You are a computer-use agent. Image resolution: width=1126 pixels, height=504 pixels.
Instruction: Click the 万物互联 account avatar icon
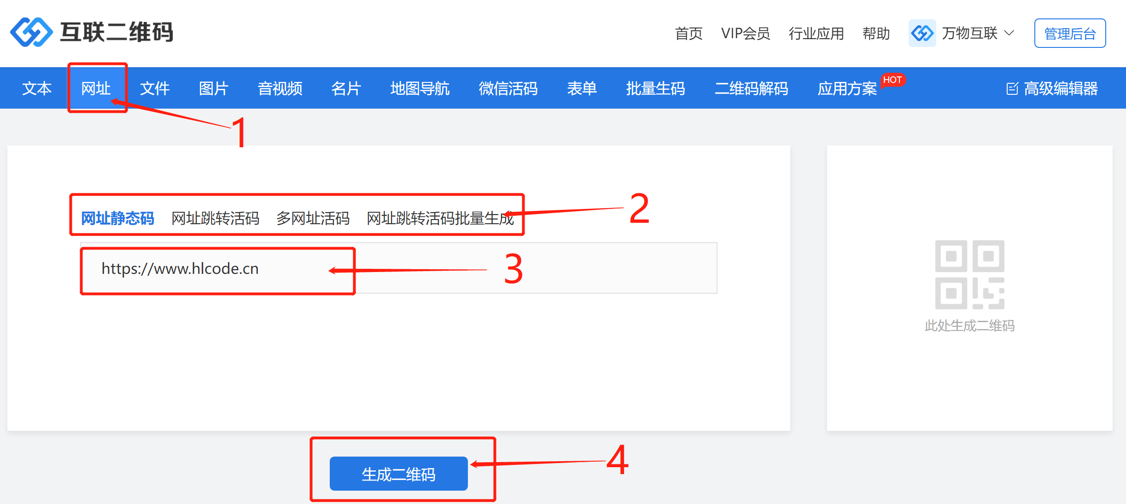(x=922, y=33)
